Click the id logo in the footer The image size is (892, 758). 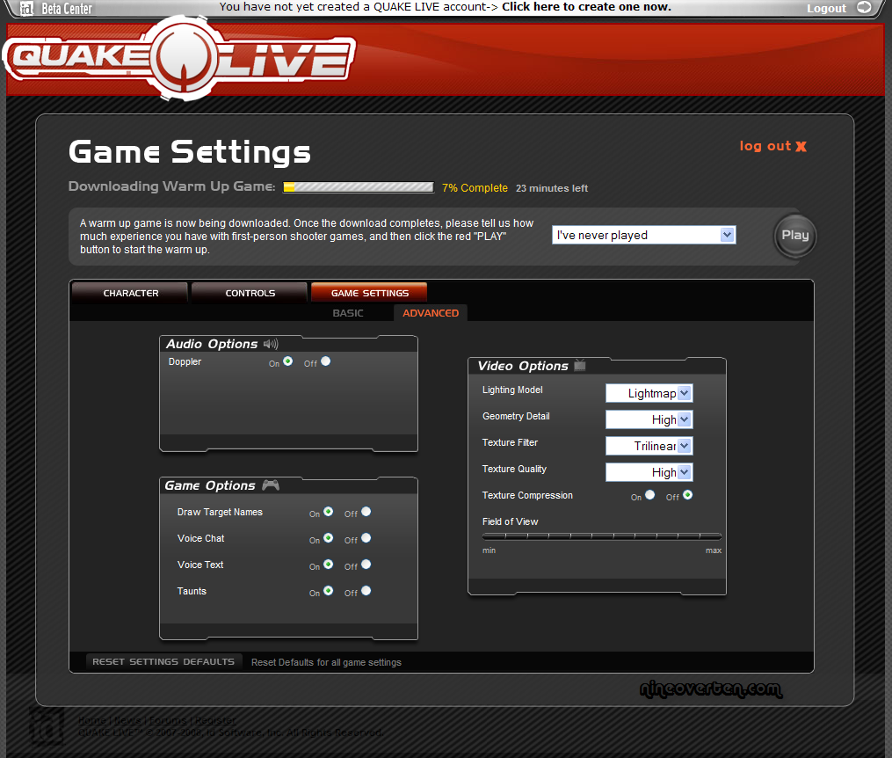click(x=47, y=725)
